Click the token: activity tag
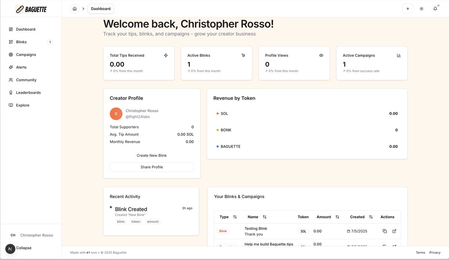The width and height of the screenshot is (449, 260). tap(136, 222)
